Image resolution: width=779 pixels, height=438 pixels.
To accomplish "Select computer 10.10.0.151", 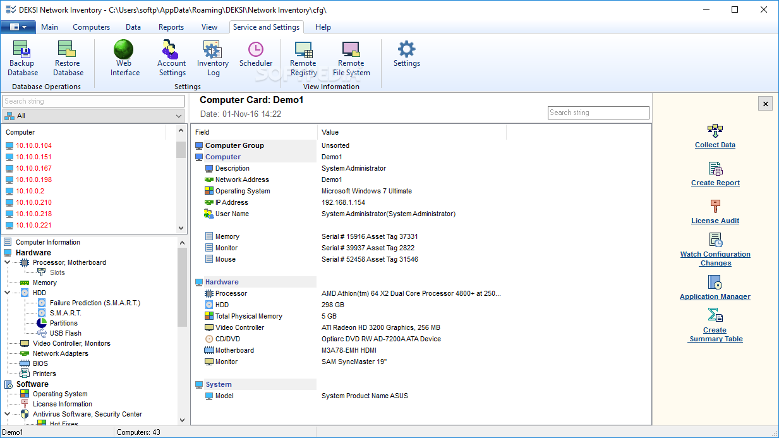I will (34, 157).
